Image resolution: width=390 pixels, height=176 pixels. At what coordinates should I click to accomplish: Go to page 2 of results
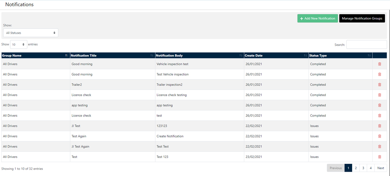(x=356, y=168)
